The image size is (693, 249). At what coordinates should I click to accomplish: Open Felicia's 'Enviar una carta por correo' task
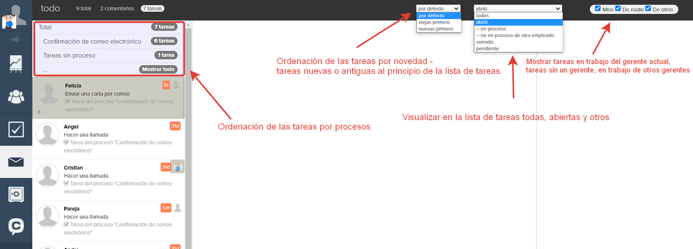pyautogui.click(x=97, y=93)
